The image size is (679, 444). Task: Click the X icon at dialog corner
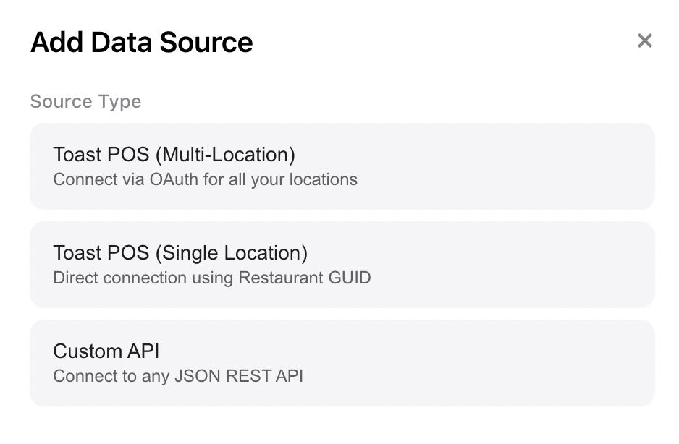(644, 41)
